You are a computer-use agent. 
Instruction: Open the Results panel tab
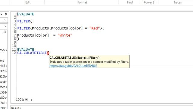pyautogui.click(x=16, y=108)
